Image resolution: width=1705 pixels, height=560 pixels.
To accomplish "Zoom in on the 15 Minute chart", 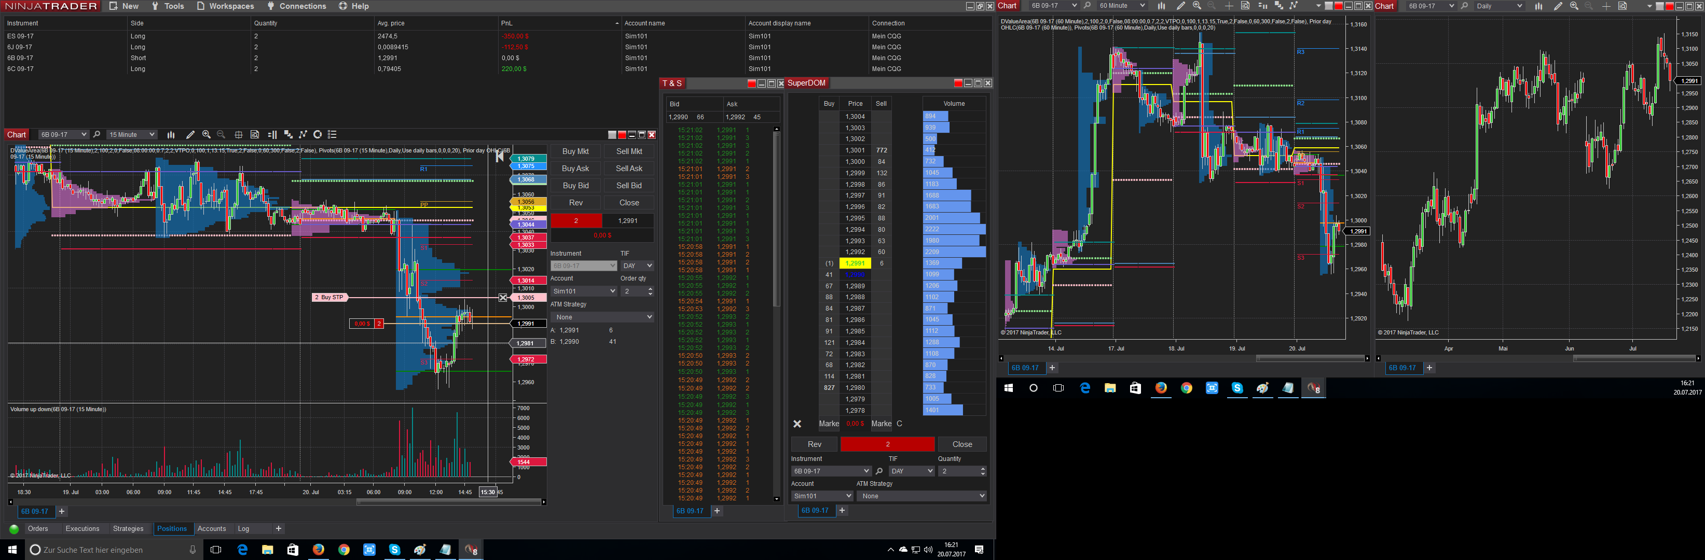I will coord(207,135).
